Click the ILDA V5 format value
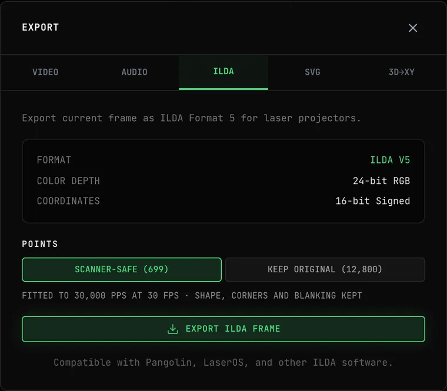Image resolution: width=447 pixels, height=391 pixels. coord(390,160)
